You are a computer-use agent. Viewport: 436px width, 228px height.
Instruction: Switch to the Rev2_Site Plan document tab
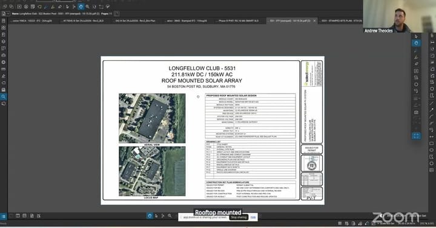pyautogui.click(x=136, y=21)
